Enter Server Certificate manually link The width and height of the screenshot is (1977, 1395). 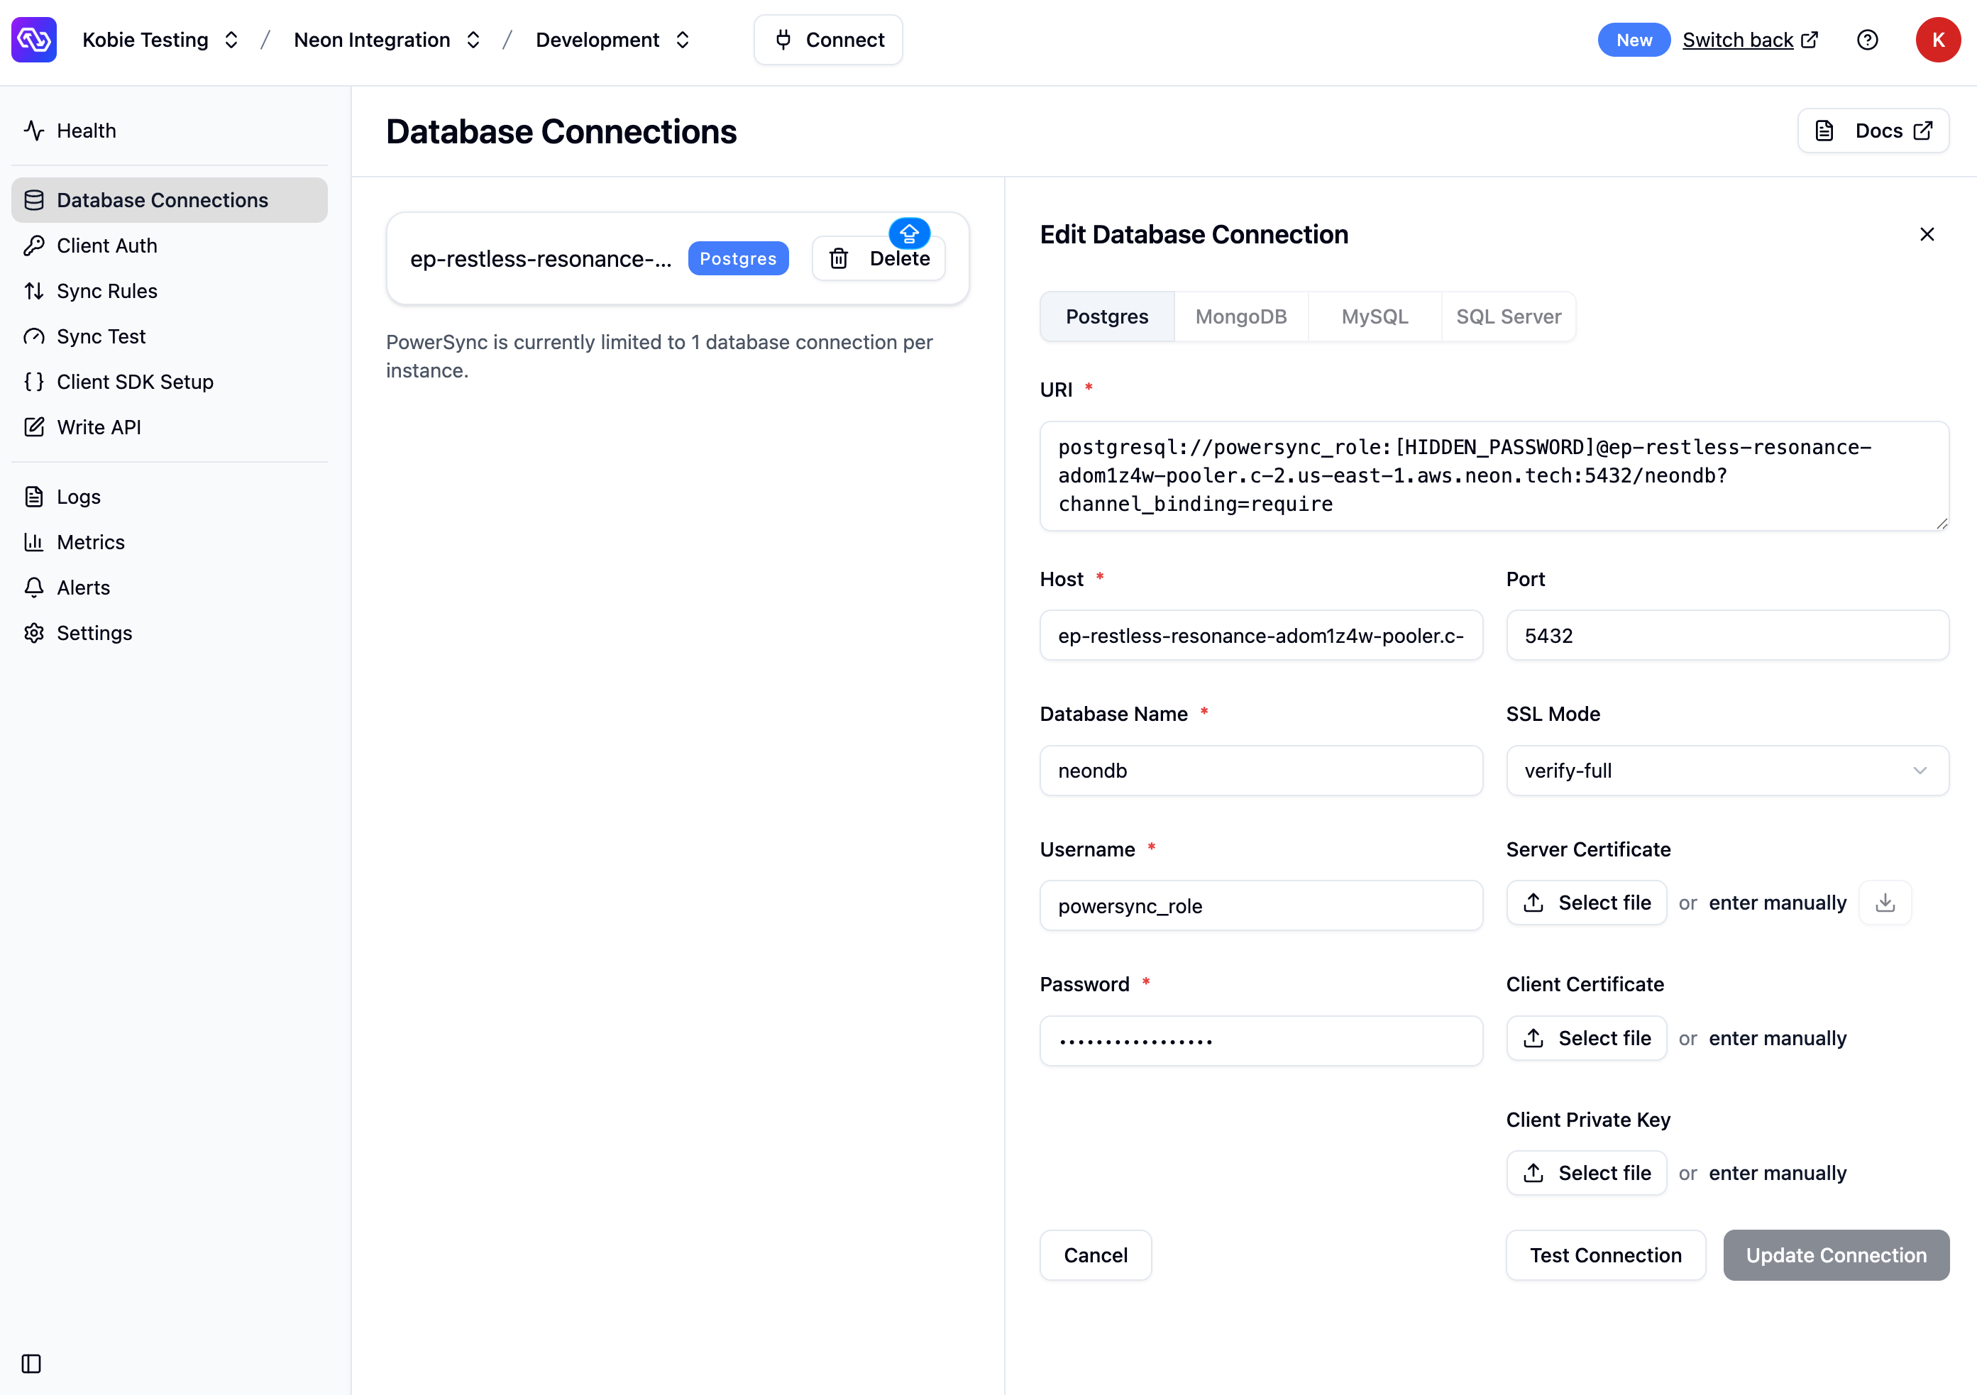click(1777, 903)
